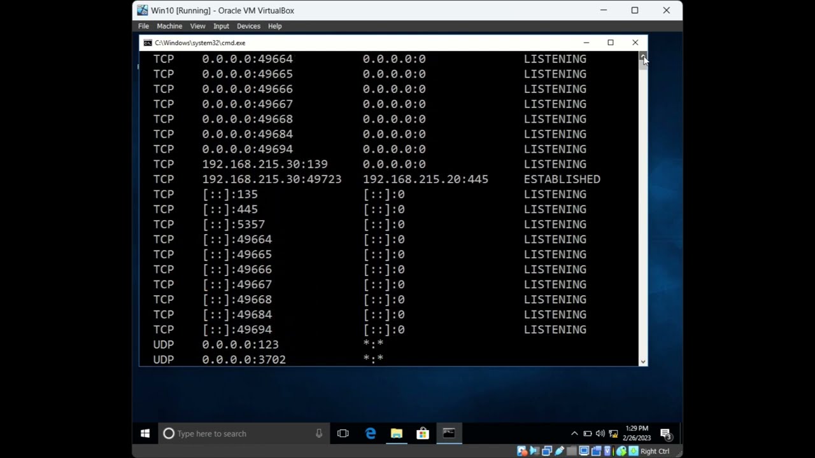Click cmd scrollbar down arrow
The height and width of the screenshot is (458, 815).
[x=643, y=361]
